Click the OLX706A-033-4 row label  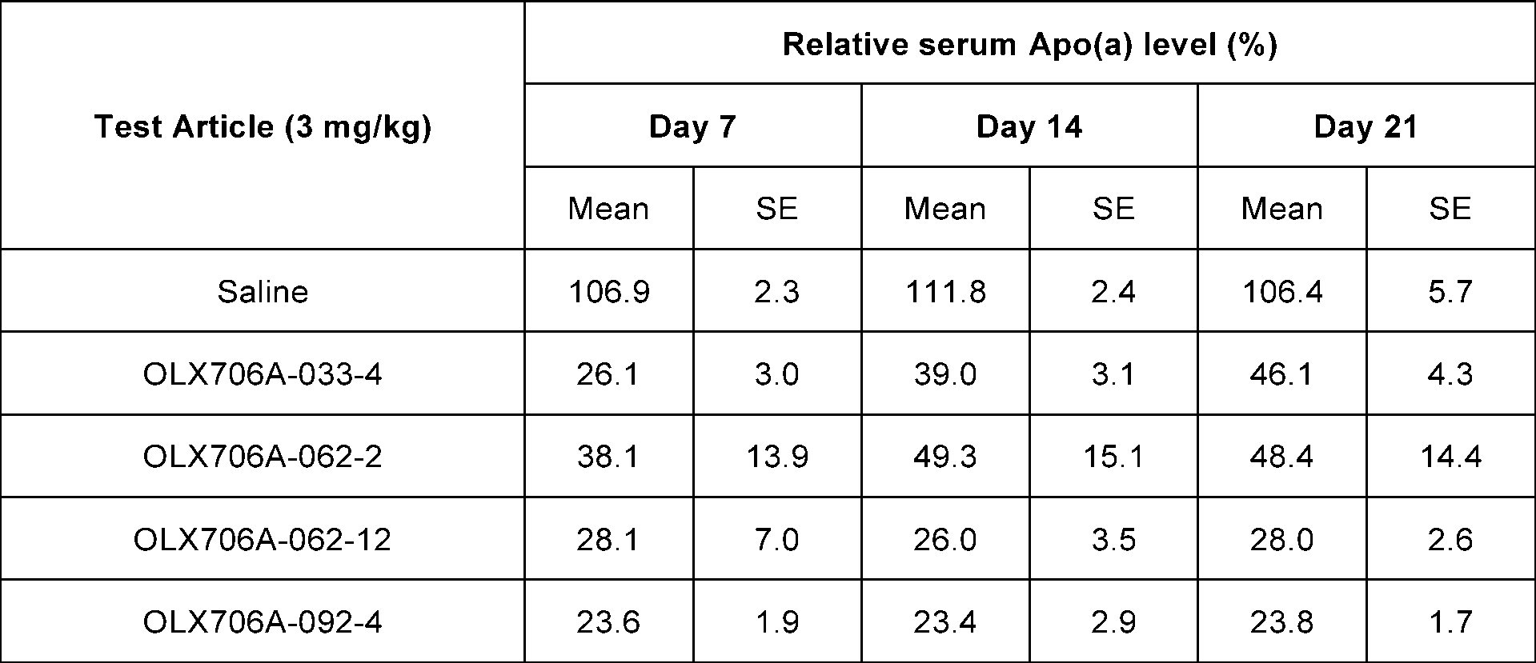[263, 374]
